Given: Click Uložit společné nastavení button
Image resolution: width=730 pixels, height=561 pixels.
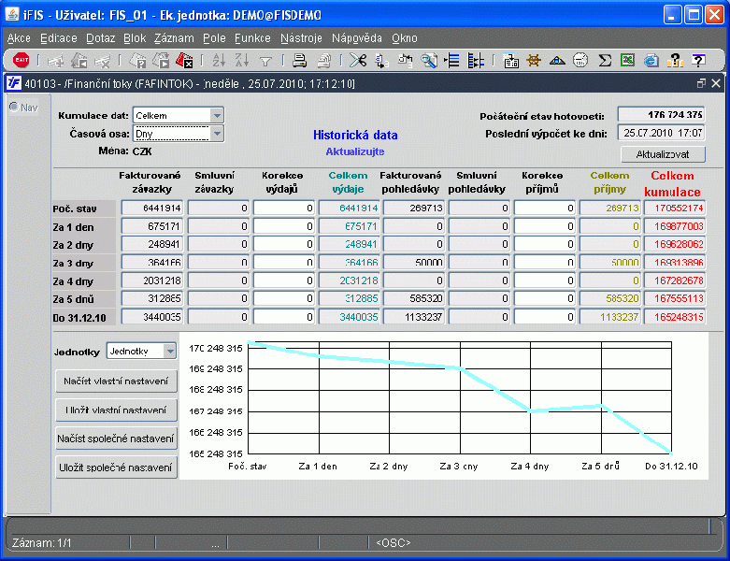Looking at the screenshot, I should pyautogui.click(x=117, y=467).
